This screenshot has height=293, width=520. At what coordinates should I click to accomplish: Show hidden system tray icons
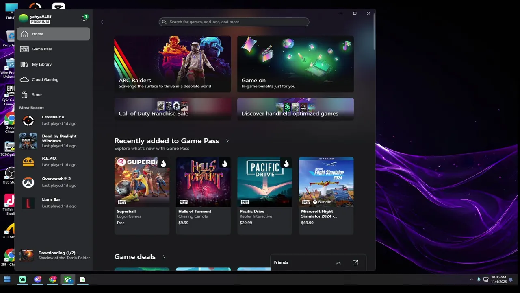[471, 280]
